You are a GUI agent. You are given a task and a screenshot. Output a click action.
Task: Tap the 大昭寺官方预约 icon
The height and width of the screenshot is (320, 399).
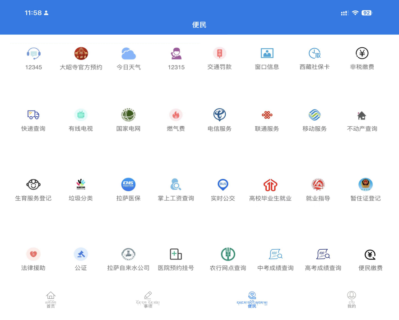pyautogui.click(x=81, y=54)
